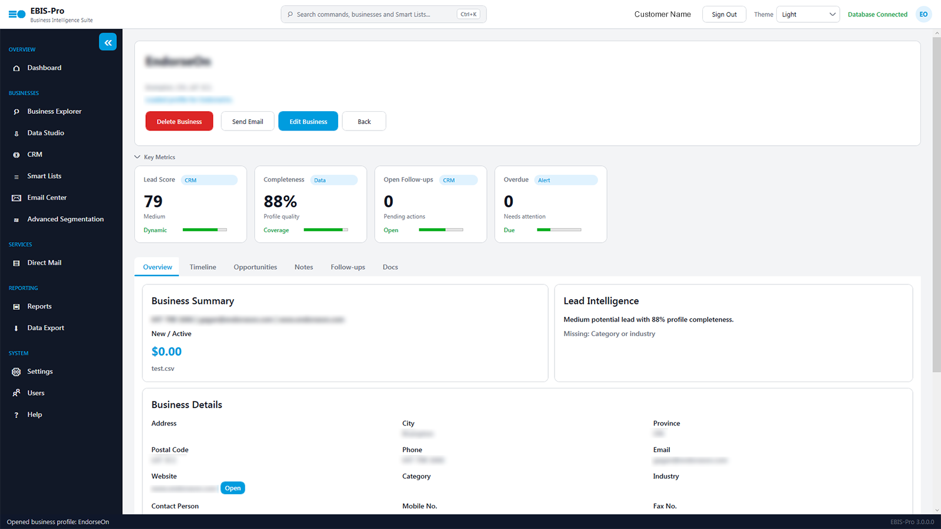
Task: Select the Overview tab
Action: tap(158, 267)
